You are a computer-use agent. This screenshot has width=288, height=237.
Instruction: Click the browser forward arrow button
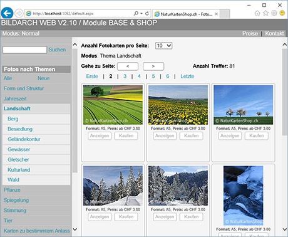[x=19, y=13]
